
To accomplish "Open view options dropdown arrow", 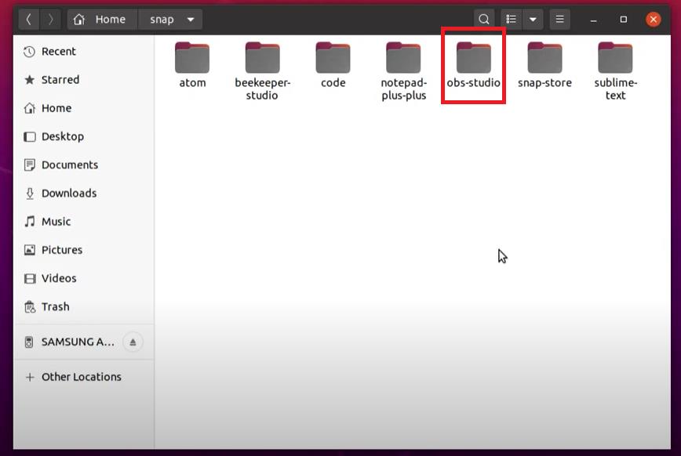I will [533, 20].
